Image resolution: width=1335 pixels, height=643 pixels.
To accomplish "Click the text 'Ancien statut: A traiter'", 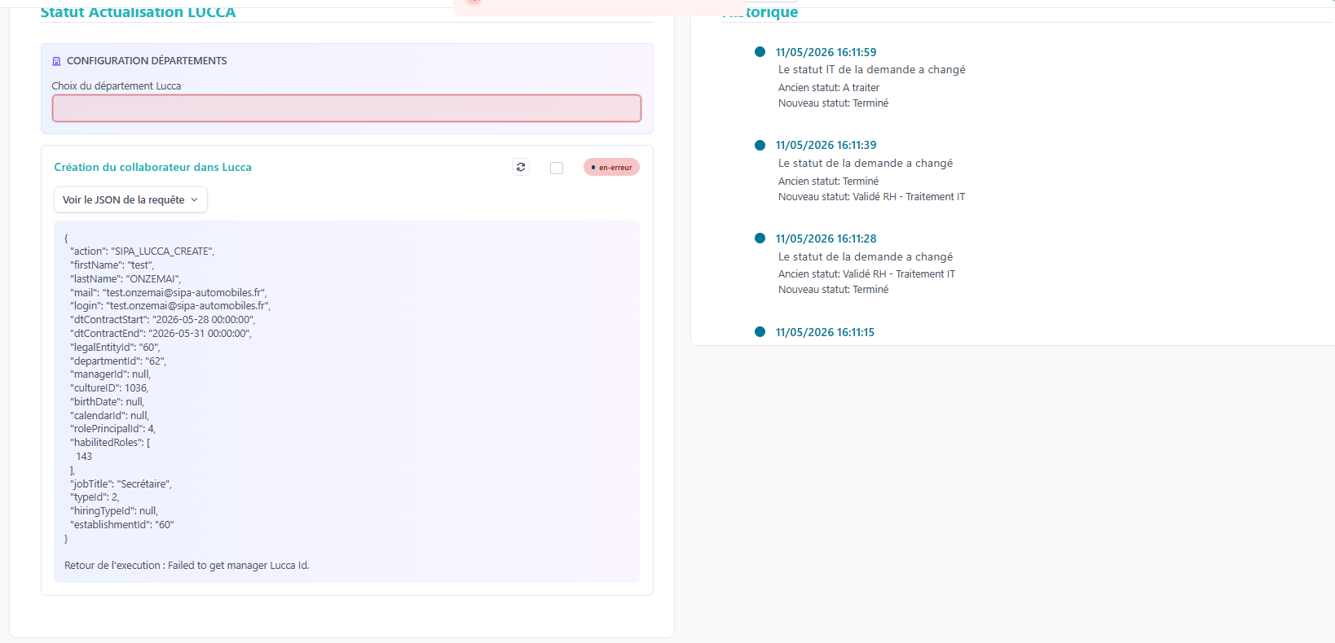I will pyautogui.click(x=829, y=88).
